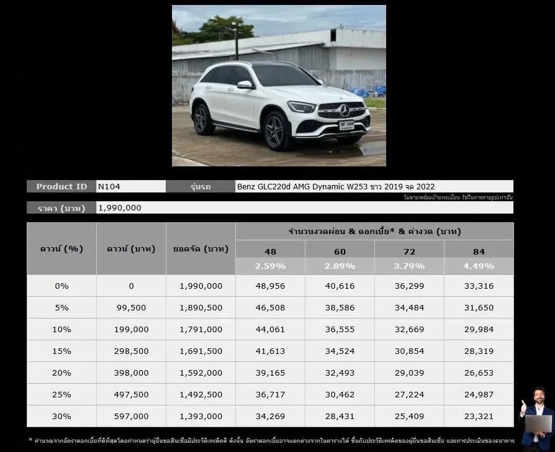555x452 pixels.
Task: Click the "2.59%" interest rate
Action: [x=271, y=266]
